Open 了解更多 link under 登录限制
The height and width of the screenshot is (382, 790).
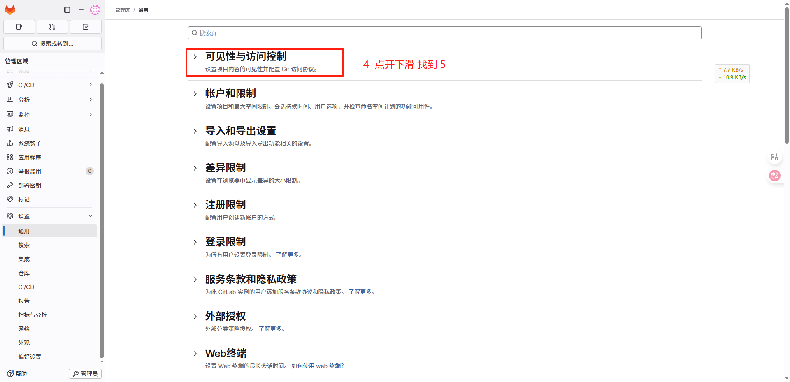[x=288, y=255]
